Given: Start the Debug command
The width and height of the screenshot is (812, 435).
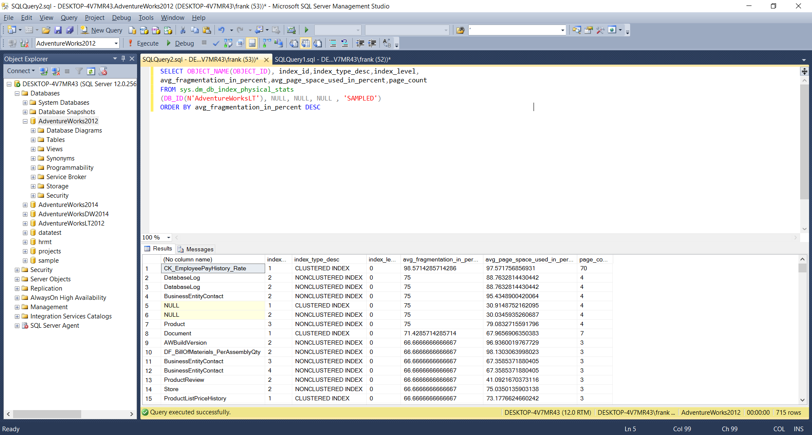Looking at the screenshot, I should (x=180, y=43).
